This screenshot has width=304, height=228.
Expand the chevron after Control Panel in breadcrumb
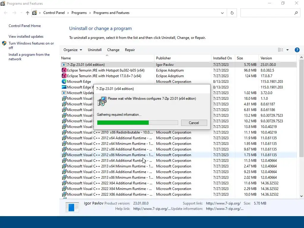pos(68,13)
